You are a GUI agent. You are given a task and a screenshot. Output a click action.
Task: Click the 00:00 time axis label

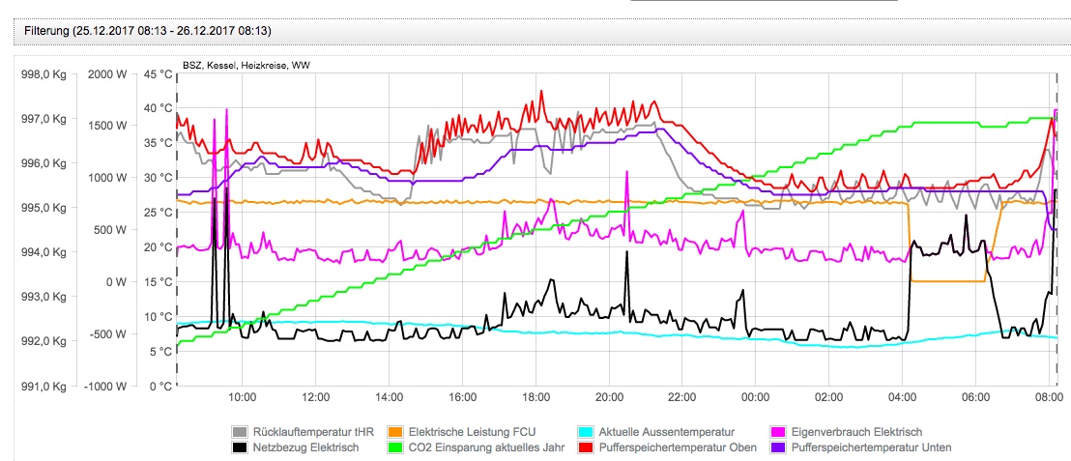[756, 397]
